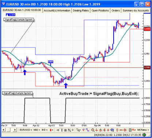The width and height of the screenshot is (152, 138).
Task: Click the ActiveBuyTrade SignalFlag formula text
Action: point(99,94)
